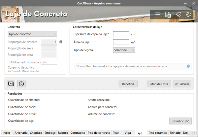Image resolution: width=198 pixels, height=137 pixels.
Task: Open the 'Tipo de vigota' Selecione dropdown
Action: point(124,50)
